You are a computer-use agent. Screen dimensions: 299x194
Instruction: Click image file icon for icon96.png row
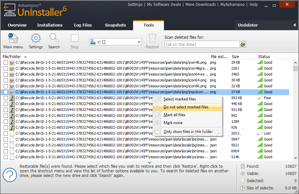point(12,86)
